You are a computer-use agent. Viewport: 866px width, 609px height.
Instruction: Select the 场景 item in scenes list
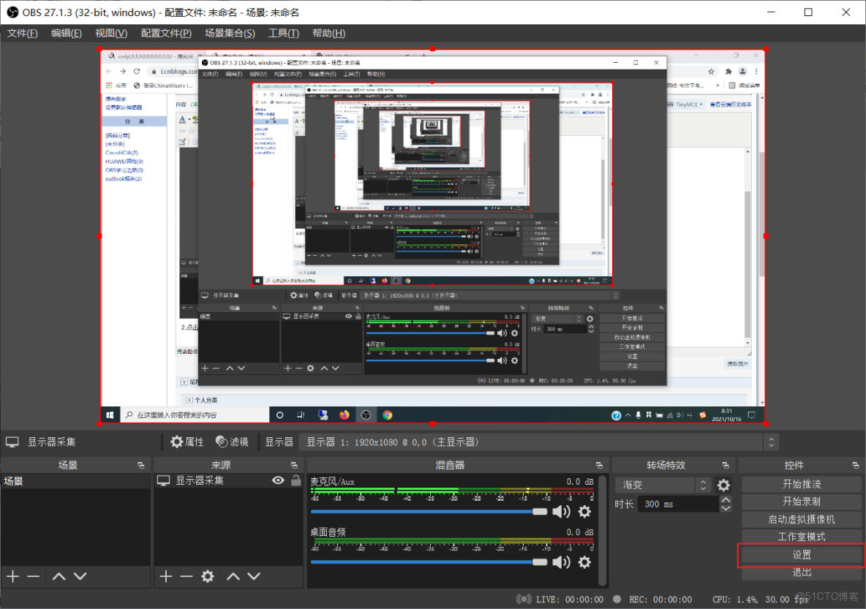click(75, 481)
